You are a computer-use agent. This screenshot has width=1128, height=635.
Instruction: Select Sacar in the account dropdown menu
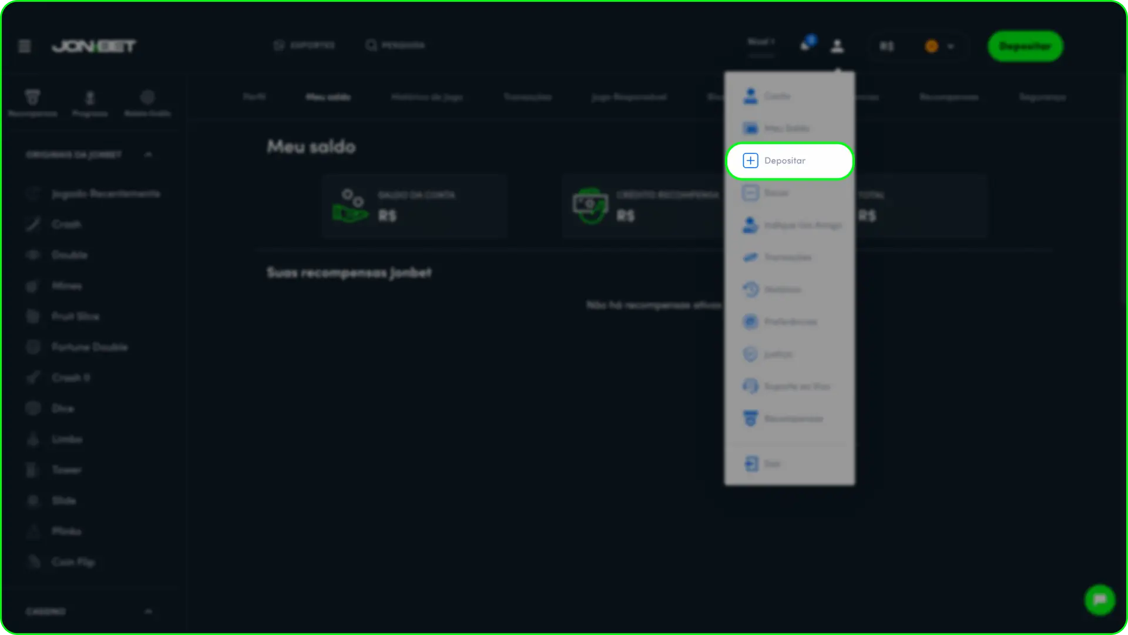click(x=790, y=193)
